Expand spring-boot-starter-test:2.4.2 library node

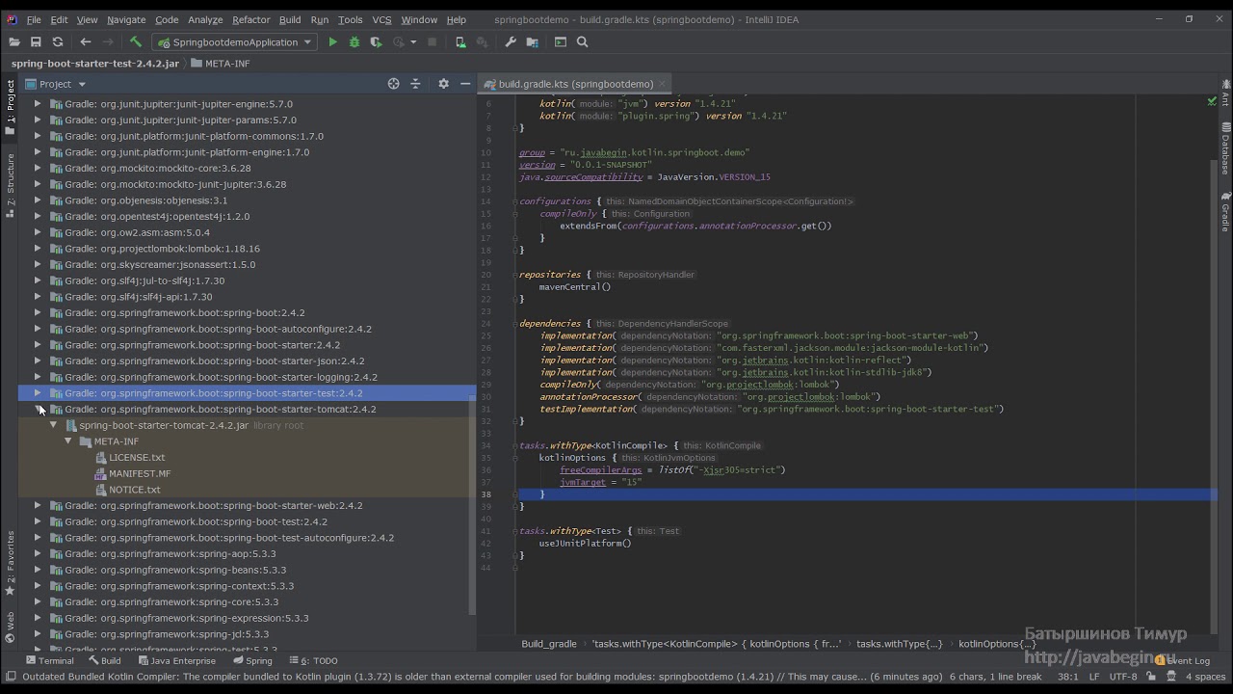click(38, 392)
